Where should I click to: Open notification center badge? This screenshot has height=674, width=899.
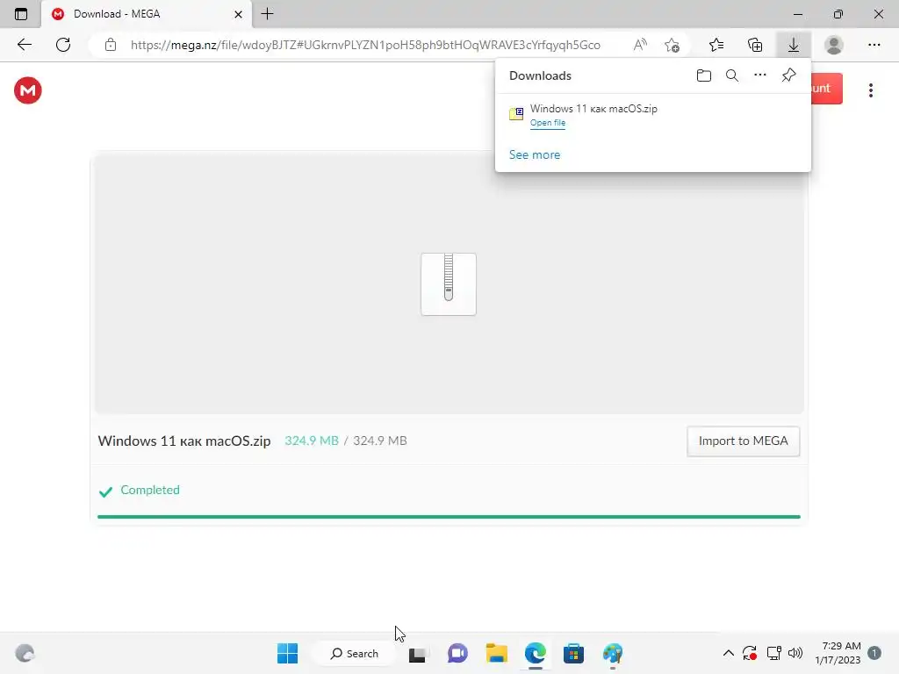874,653
